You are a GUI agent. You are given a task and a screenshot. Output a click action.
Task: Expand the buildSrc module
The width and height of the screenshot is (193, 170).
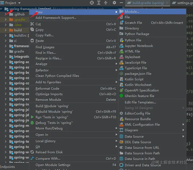coord(6,35)
